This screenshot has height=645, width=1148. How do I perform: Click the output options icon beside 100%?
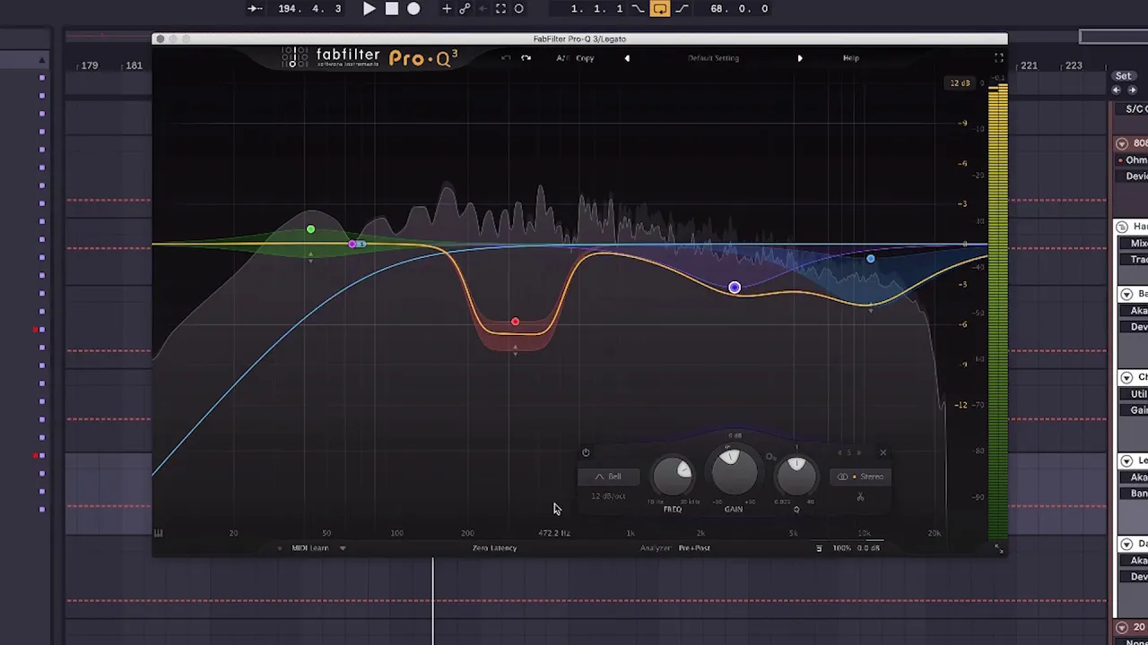pyautogui.click(x=819, y=548)
